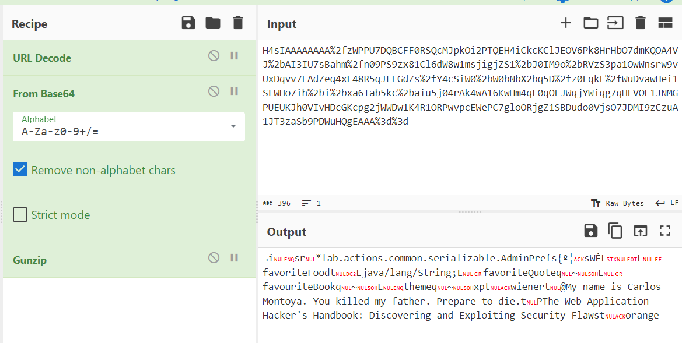Load a recipe using the folder icon
682x343 pixels.
pyautogui.click(x=213, y=23)
